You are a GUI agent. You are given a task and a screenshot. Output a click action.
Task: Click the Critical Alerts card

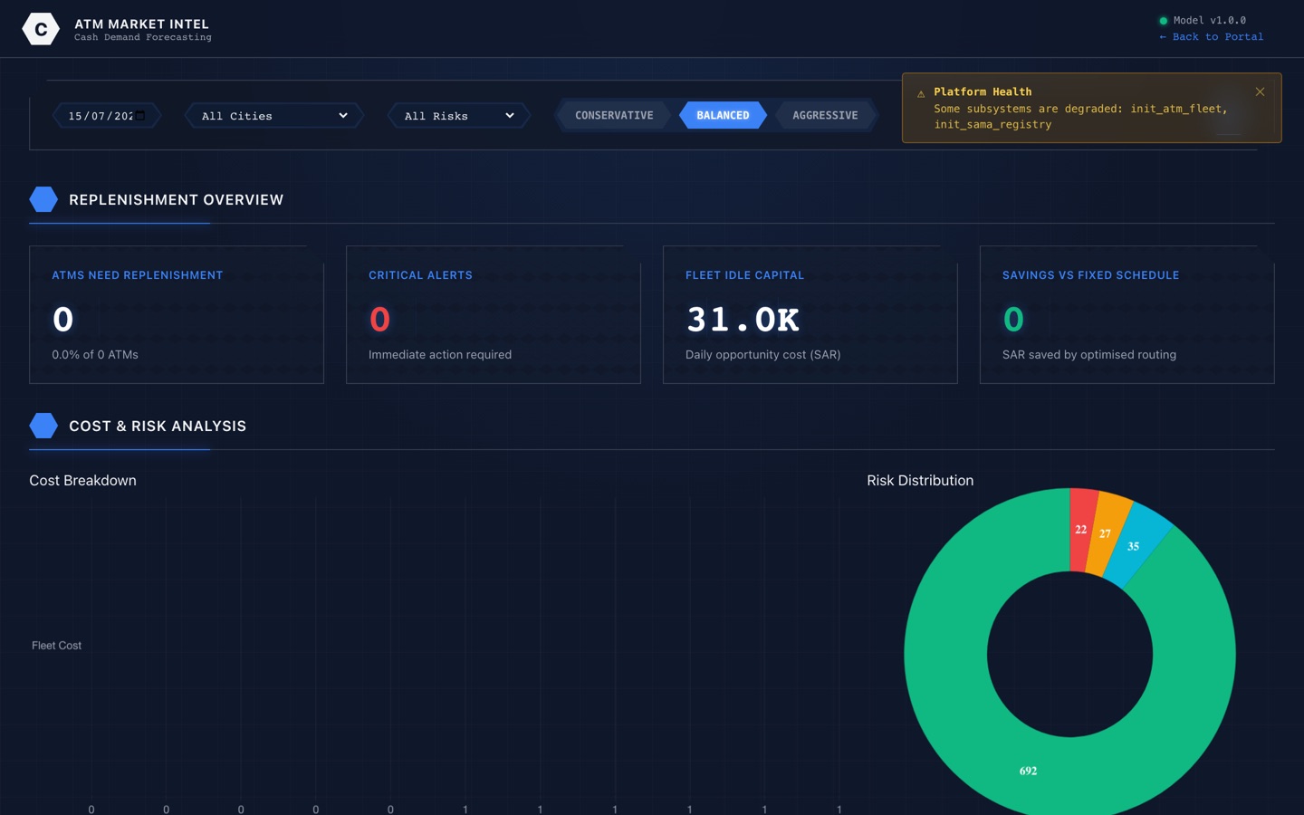[x=494, y=314]
